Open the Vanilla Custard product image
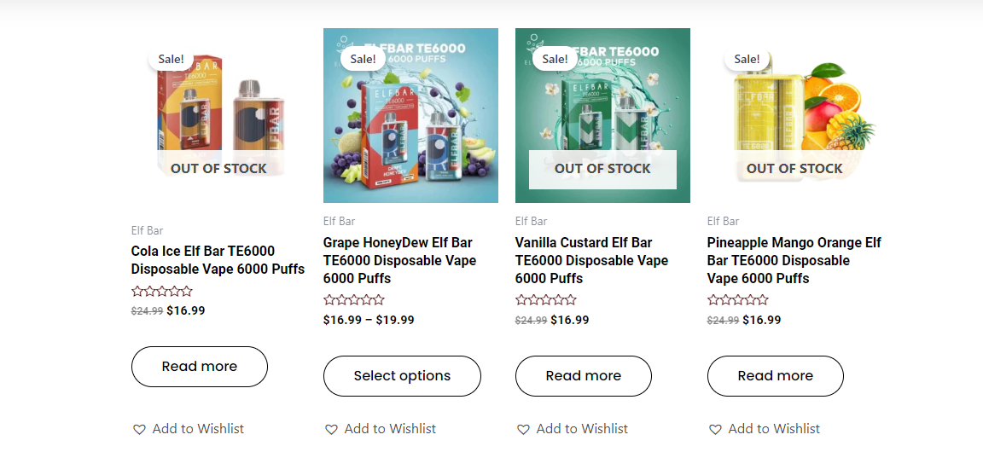 coord(602,115)
